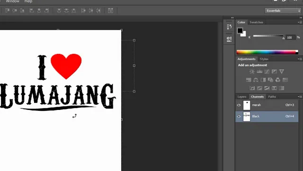Open the Essentials workspace dropdown
This screenshot has height=171, width=303.
283,10
